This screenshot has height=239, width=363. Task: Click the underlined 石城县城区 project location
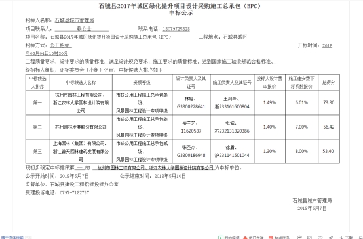235,37
